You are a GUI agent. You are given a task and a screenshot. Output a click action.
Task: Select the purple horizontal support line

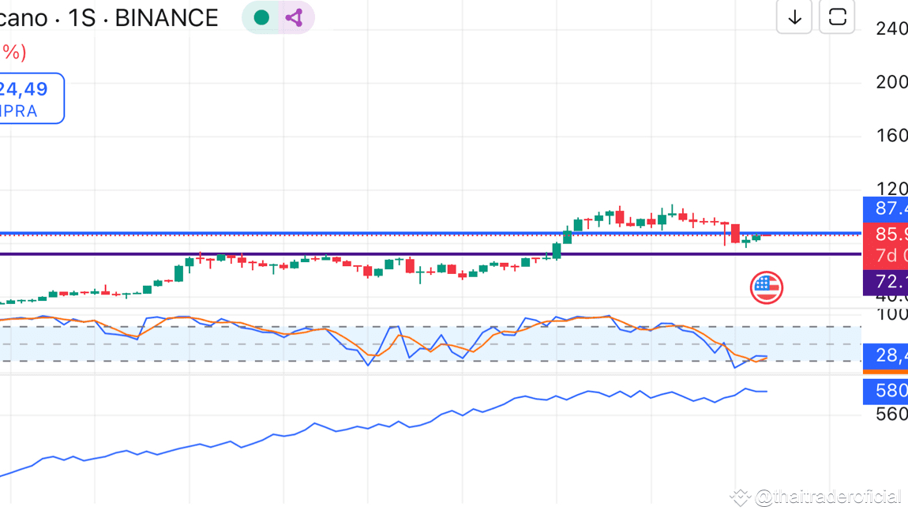(x=431, y=254)
